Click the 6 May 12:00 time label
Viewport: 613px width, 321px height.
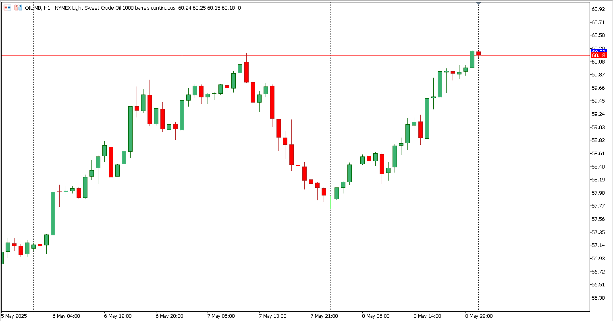point(118,316)
